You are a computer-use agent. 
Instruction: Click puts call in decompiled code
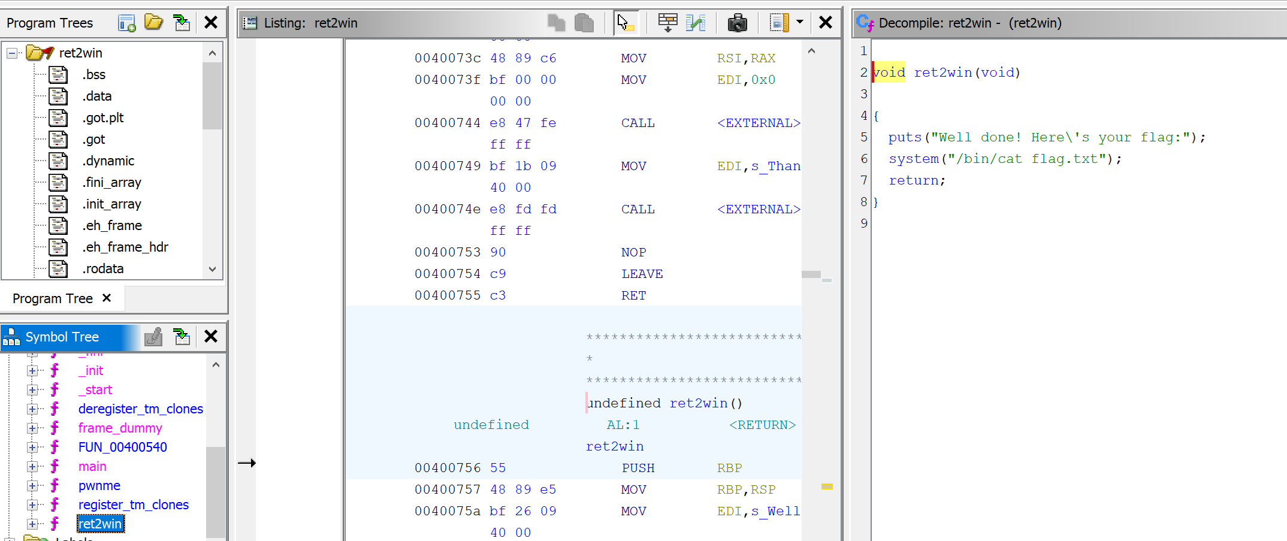click(905, 137)
